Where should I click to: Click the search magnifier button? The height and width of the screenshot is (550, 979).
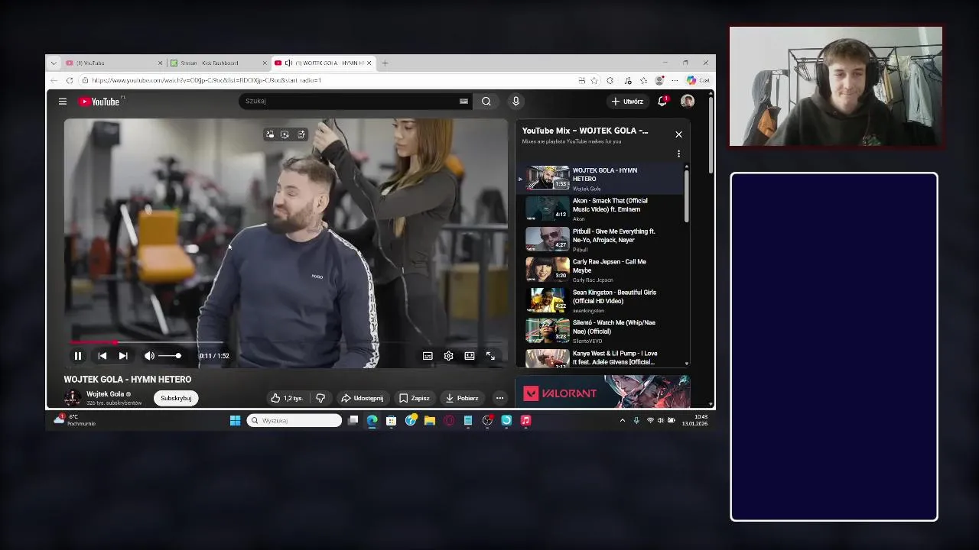486,101
